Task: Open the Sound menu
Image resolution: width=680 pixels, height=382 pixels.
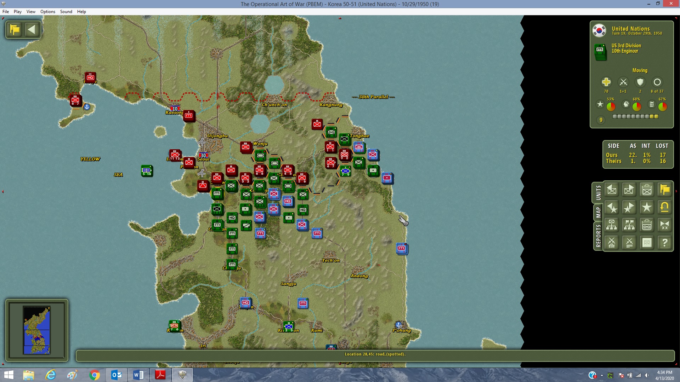Action: pos(66,11)
